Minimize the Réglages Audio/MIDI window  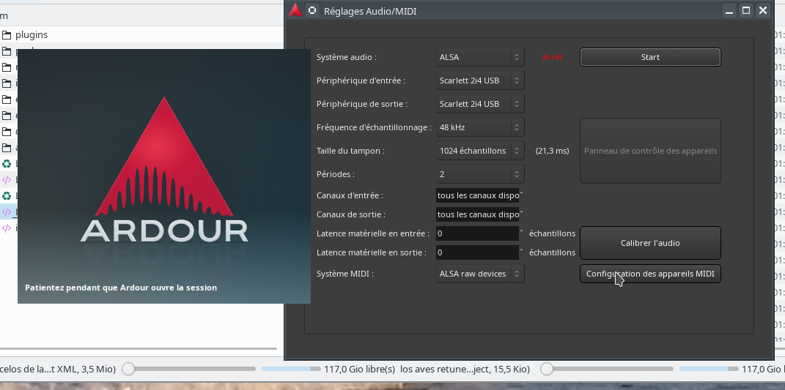(x=729, y=10)
